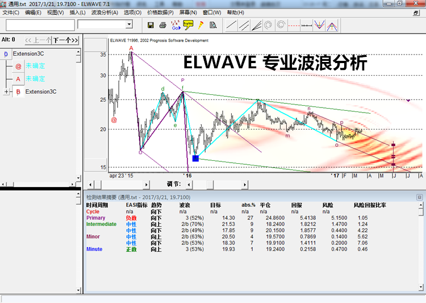Open the 价格数据(P) menu
Viewport: 426px width, 303px height.
coord(160,12)
